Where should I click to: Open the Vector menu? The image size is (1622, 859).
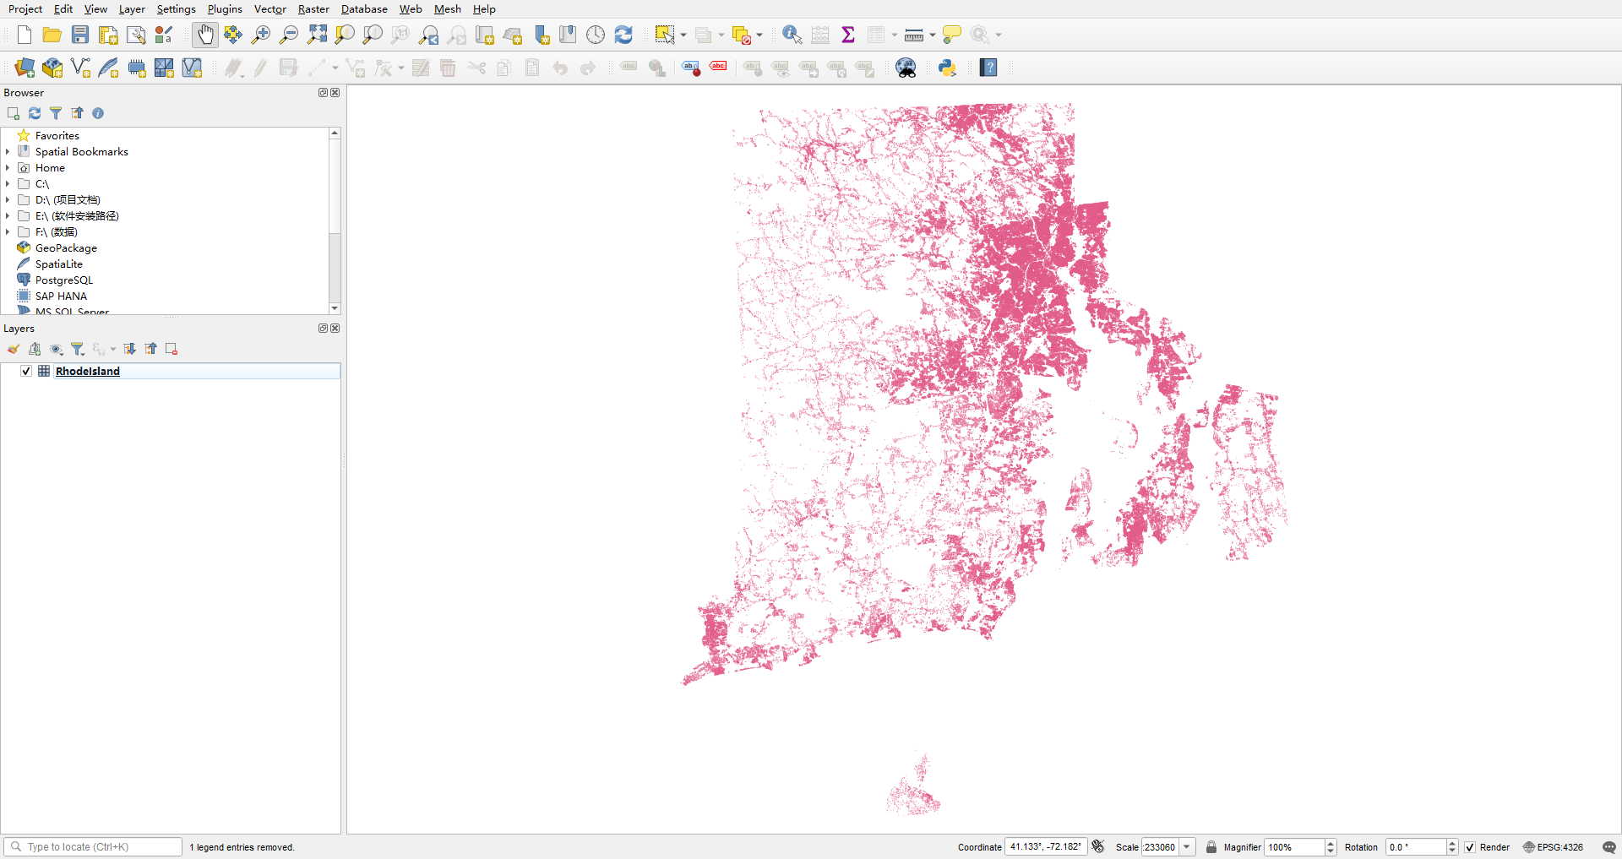[x=270, y=8]
